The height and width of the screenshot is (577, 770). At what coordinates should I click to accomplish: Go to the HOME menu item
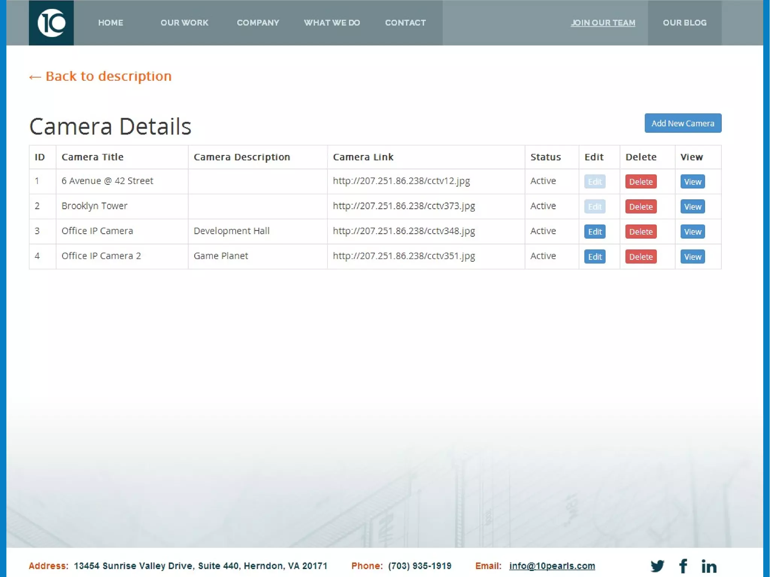pyautogui.click(x=111, y=23)
